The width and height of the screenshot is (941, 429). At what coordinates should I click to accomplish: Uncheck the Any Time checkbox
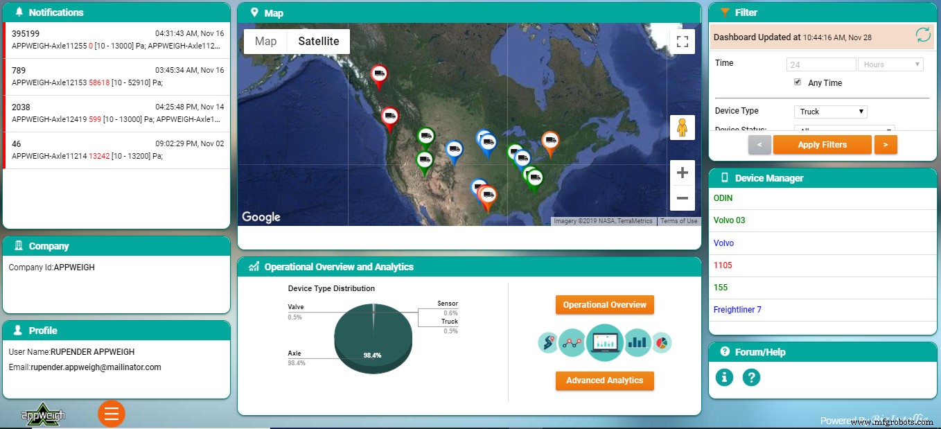[797, 82]
